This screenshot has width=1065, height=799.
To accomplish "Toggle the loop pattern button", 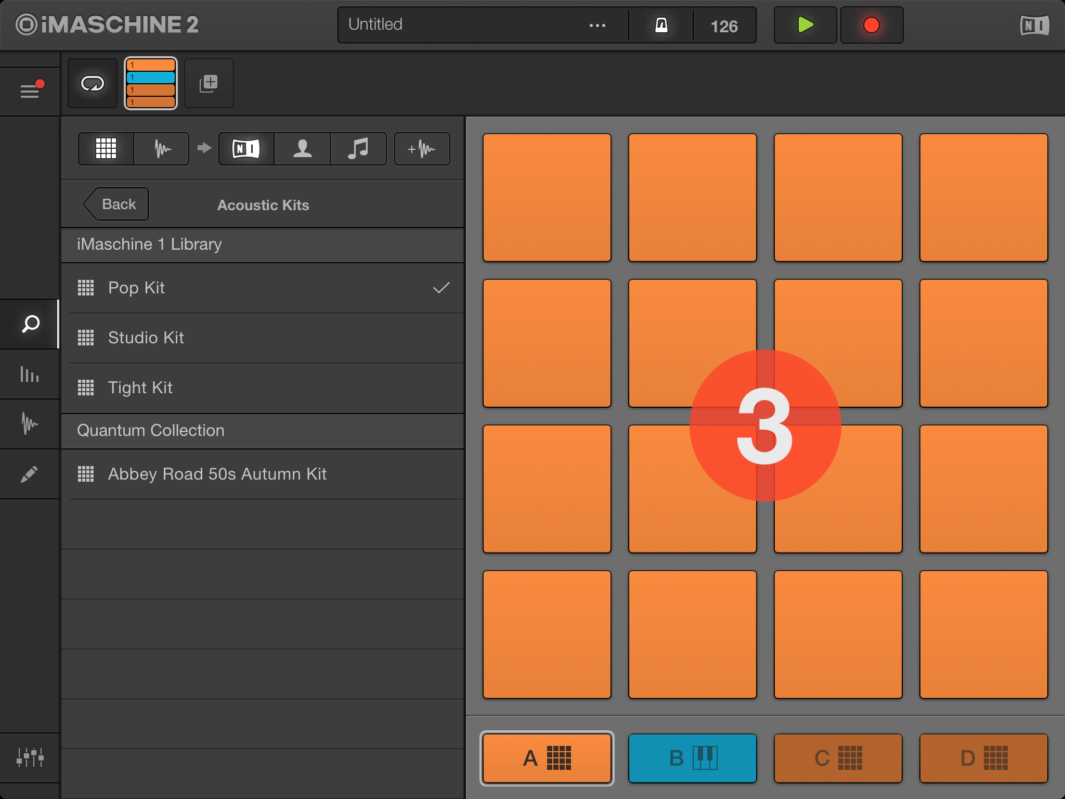I will point(93,83).
